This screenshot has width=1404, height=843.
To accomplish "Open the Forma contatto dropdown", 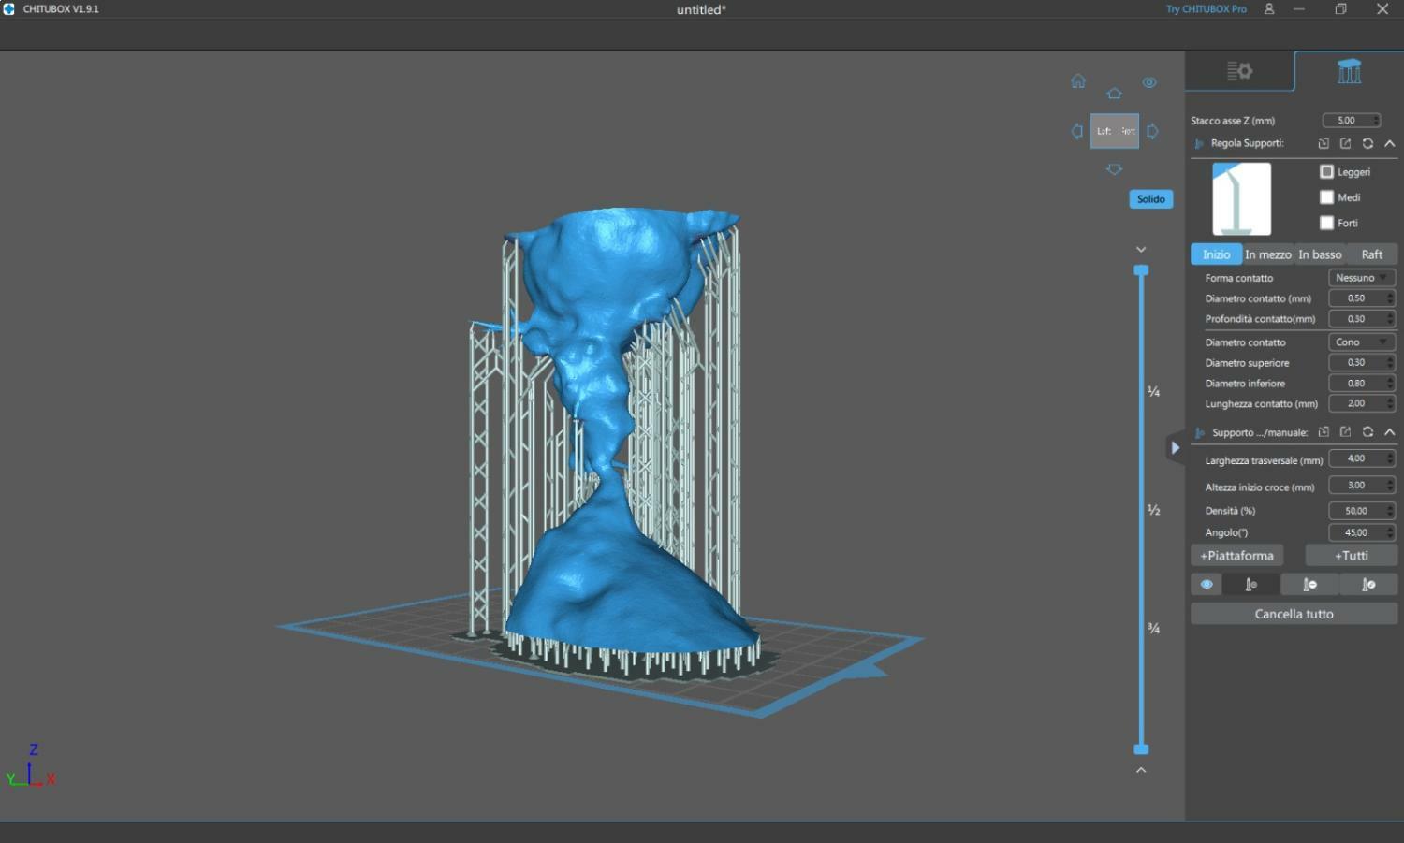I will click(x=1361, y=278).
